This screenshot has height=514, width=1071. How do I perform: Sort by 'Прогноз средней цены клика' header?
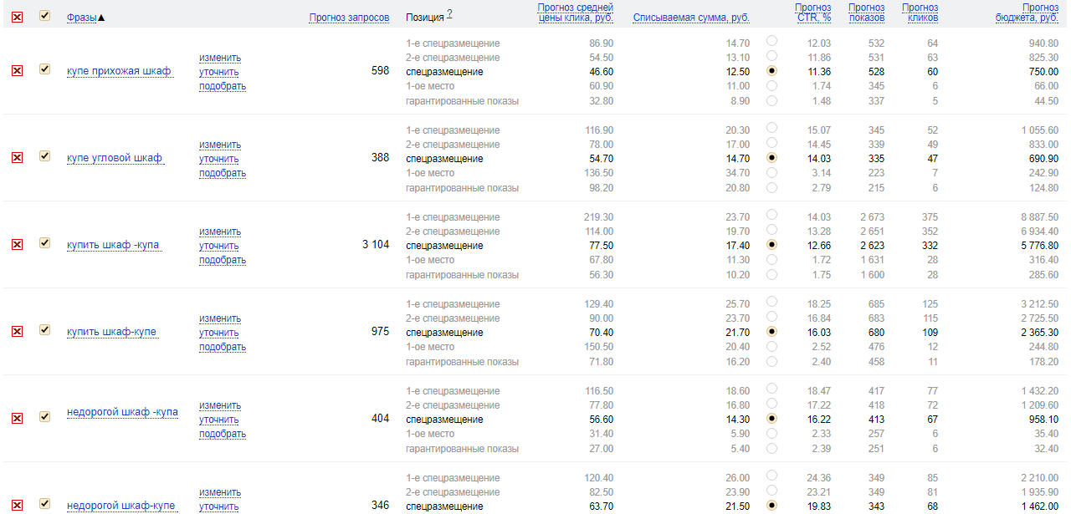pyautogui.click(x=575, y=13)
